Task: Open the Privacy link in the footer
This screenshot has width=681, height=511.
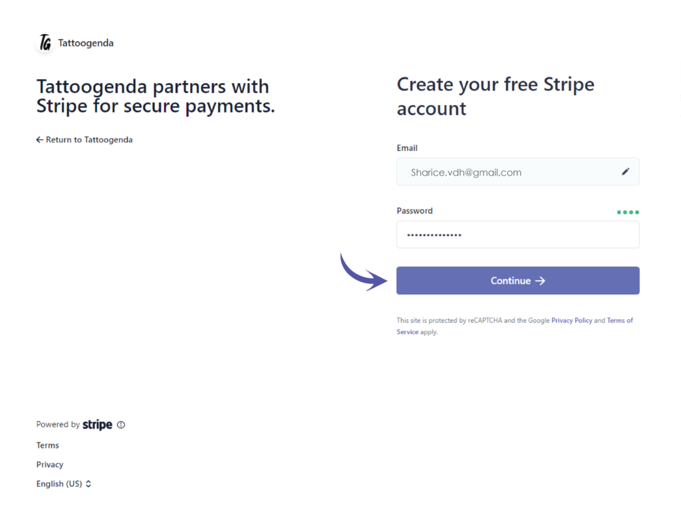Action: [x=49, y=464]
